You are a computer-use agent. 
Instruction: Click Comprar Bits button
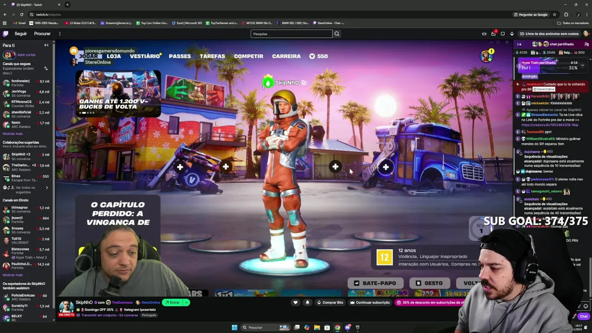(x=330, y=302)
